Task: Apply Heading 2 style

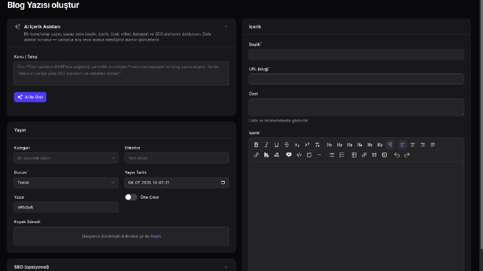Action: [339, 145]
